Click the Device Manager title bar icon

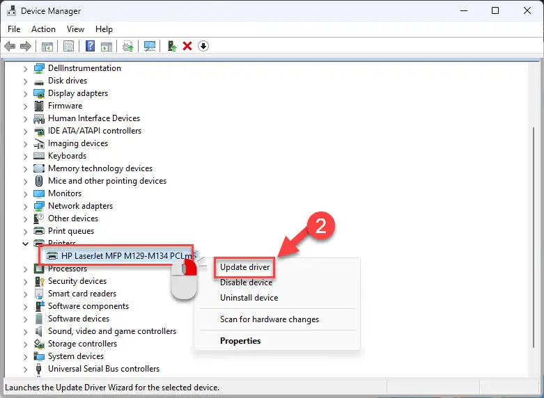tap(11, 10)
